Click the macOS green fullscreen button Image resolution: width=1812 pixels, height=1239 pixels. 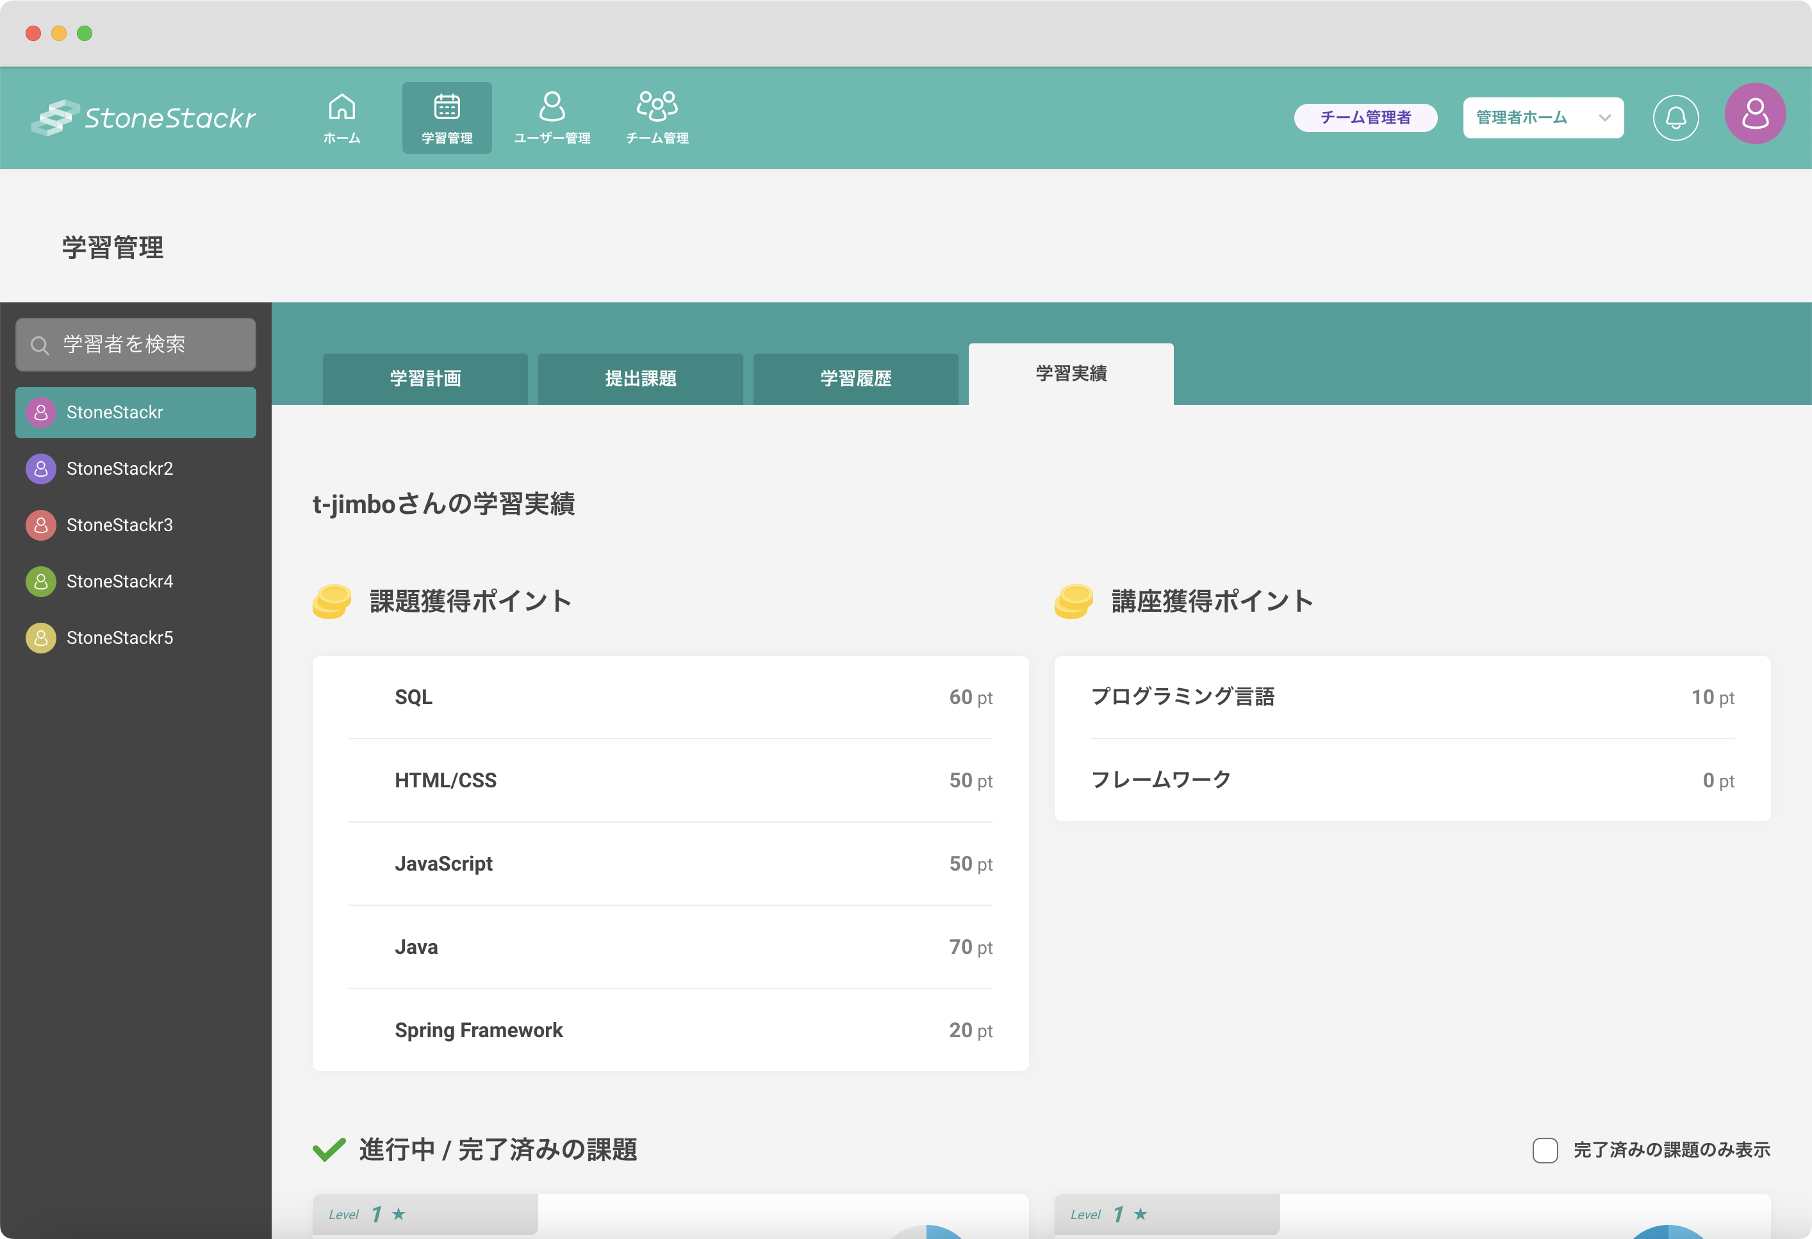pos(85,33)
